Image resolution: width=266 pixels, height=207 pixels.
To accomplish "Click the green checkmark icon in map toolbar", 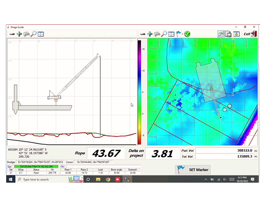I will click(187, 34).
